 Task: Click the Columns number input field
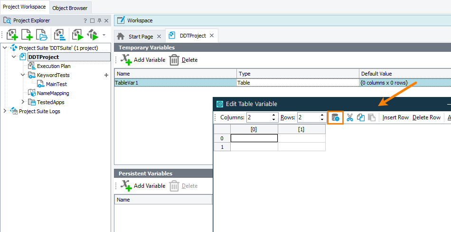tap(258, 117)
